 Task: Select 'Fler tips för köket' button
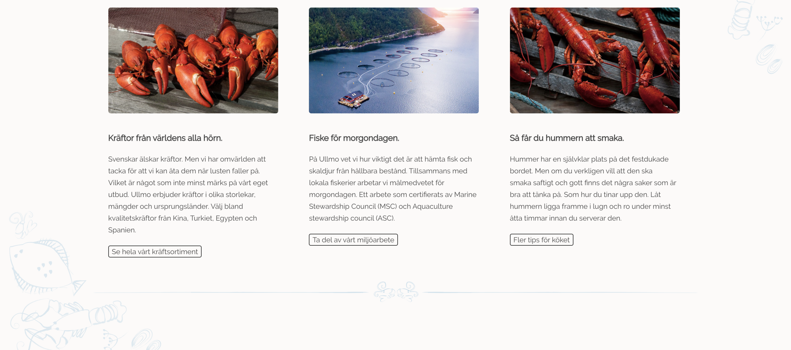(x=541, y=240)
